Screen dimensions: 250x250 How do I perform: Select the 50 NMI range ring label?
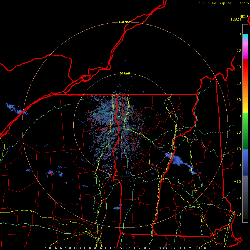[x=125, y=73]
